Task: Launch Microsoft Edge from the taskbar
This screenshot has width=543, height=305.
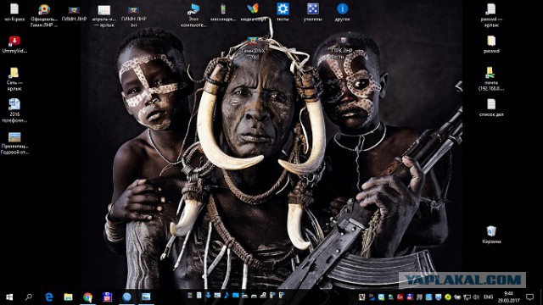Action: (x=49, y=297)
